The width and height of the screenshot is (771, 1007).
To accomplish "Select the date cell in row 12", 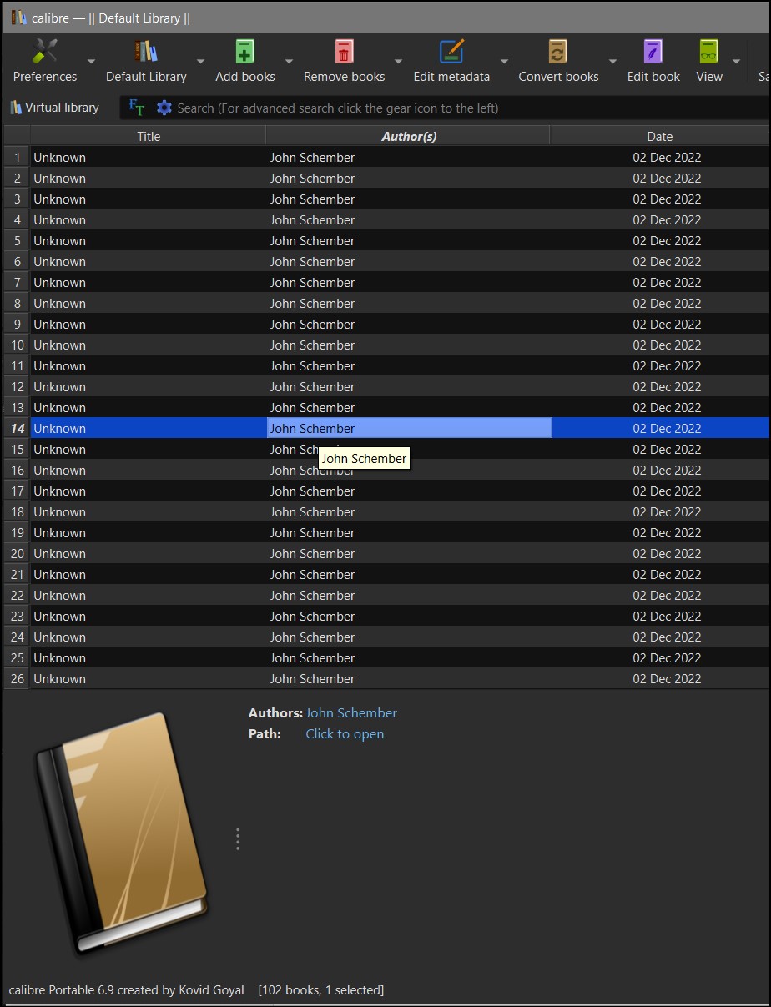I will pyautogui.click(x=667, y=386).
